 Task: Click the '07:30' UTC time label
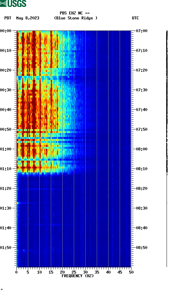(142, 90)
